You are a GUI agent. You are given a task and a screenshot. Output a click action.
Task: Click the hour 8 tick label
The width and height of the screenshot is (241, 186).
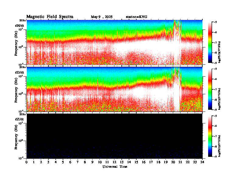pyautogui.click(x=85, y=162)
